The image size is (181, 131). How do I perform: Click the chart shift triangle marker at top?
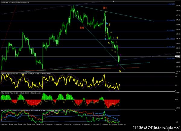pyautogui.click(x=113, y=2)
